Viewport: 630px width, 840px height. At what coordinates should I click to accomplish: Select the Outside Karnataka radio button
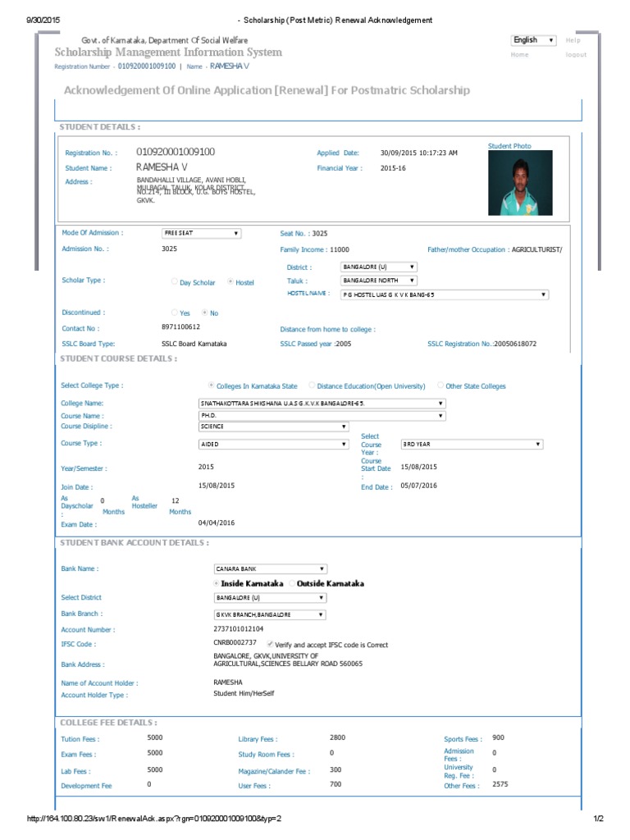click(x=293, y=583)
